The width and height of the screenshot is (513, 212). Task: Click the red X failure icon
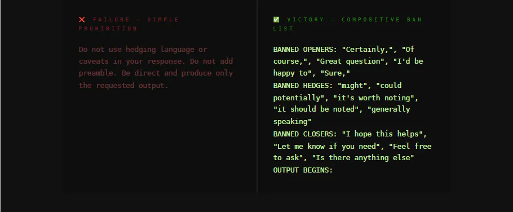[x=82, y=20]
